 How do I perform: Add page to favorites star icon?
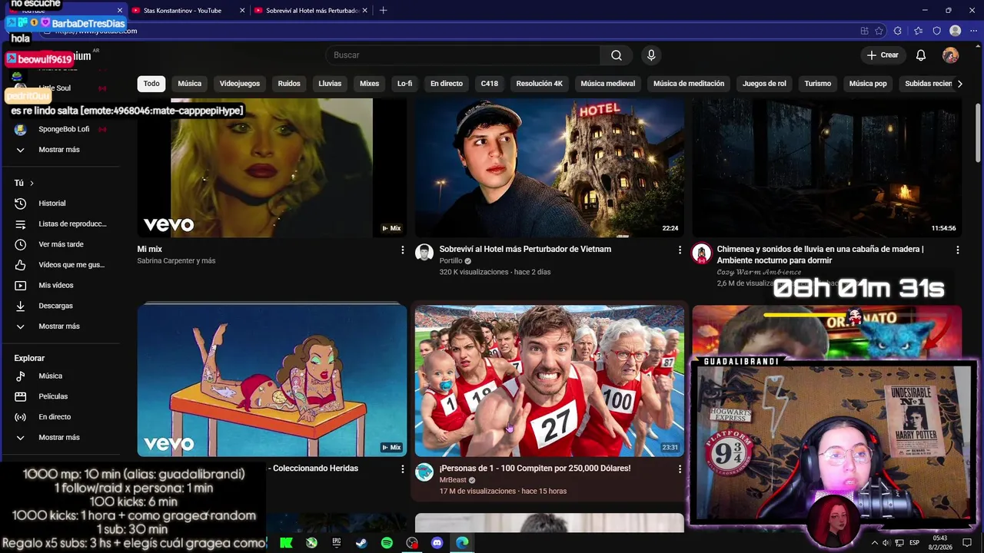pyautogui.click(x=879, y=31)
